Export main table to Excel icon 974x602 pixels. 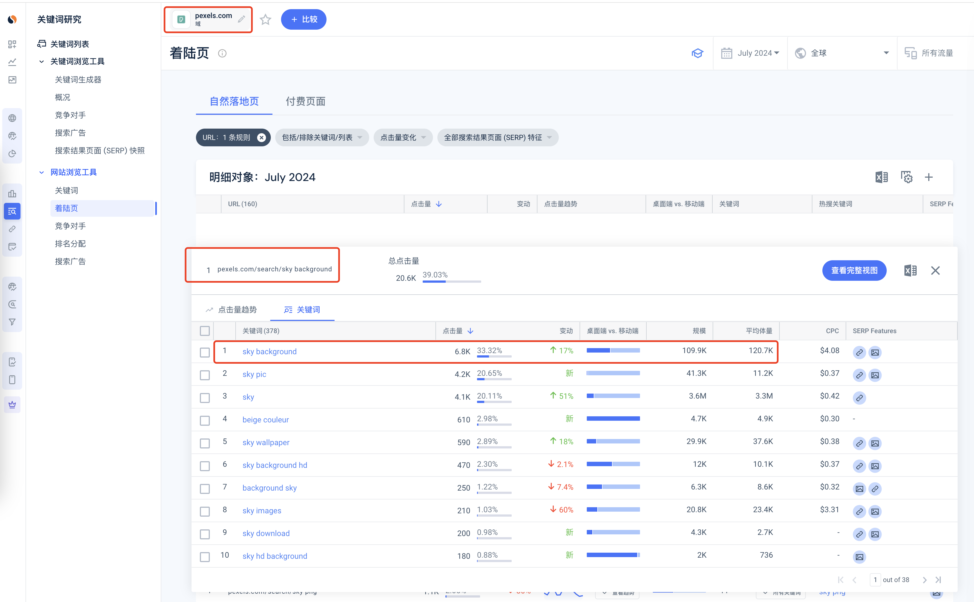point(881,177)
